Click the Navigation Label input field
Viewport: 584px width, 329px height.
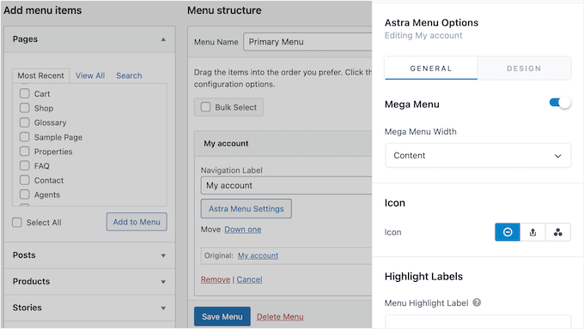point(286,185)
